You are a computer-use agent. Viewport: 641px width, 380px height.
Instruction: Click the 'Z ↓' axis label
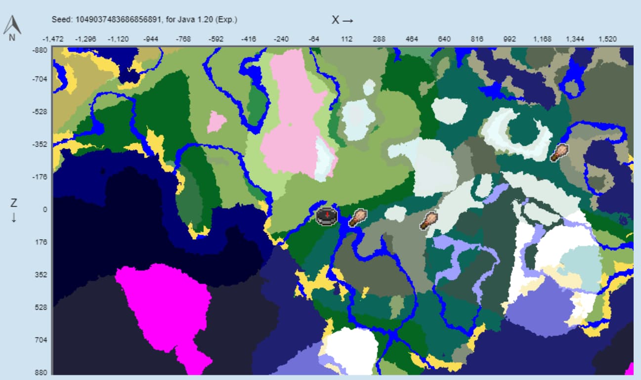[x=14, y=210]
